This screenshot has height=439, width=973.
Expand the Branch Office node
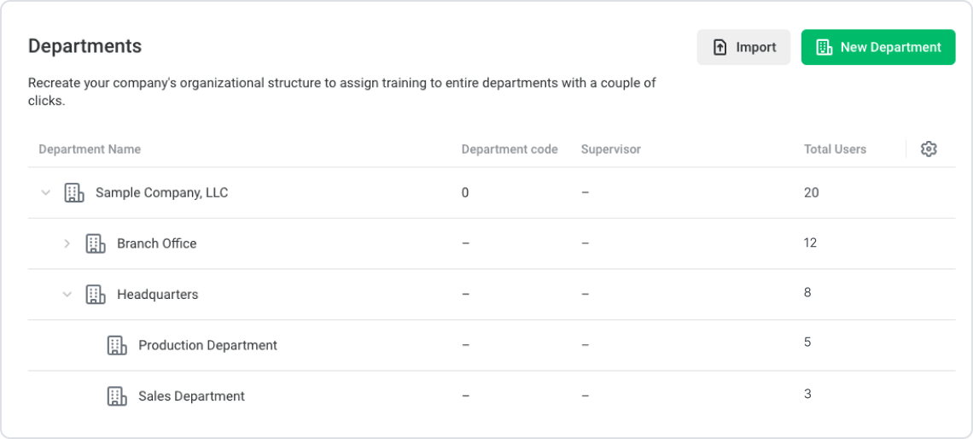67,243
